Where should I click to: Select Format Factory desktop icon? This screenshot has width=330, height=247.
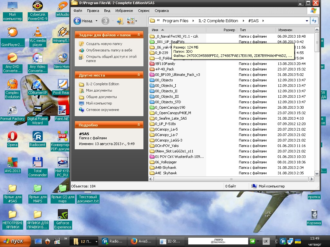tap(13, 113)
